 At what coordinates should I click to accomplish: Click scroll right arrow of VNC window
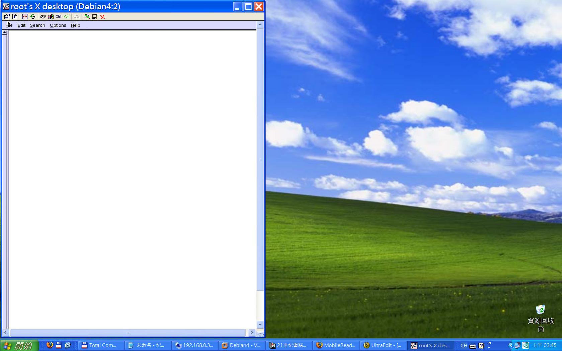252,333
